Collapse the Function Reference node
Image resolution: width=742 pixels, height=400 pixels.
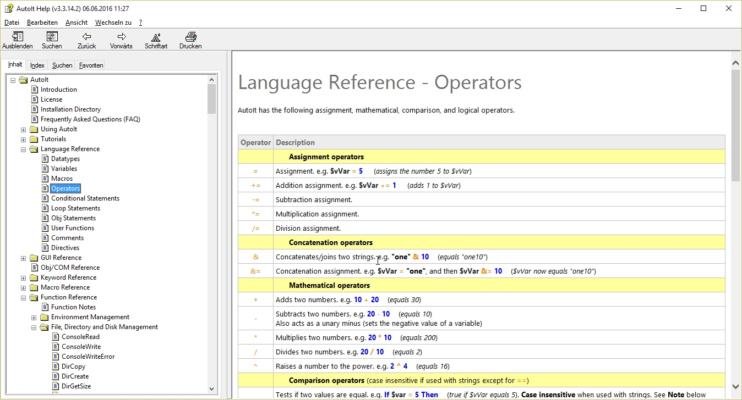23,298
